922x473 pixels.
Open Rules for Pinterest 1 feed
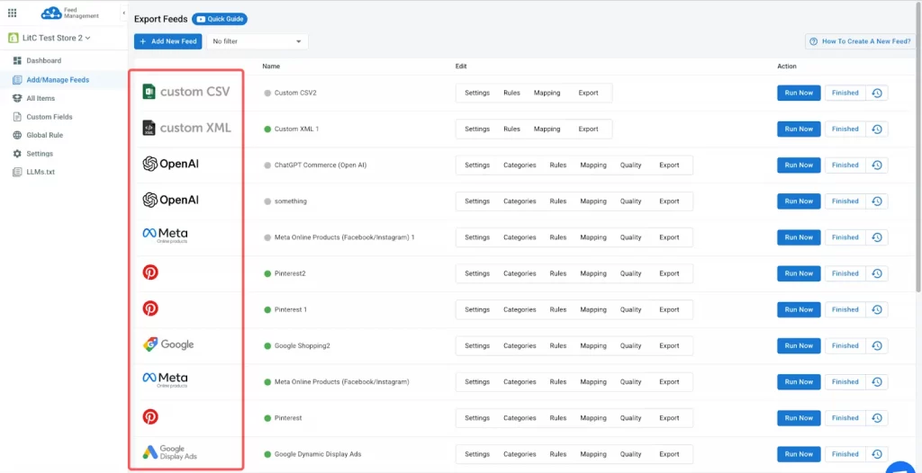[x=558, y=309]
